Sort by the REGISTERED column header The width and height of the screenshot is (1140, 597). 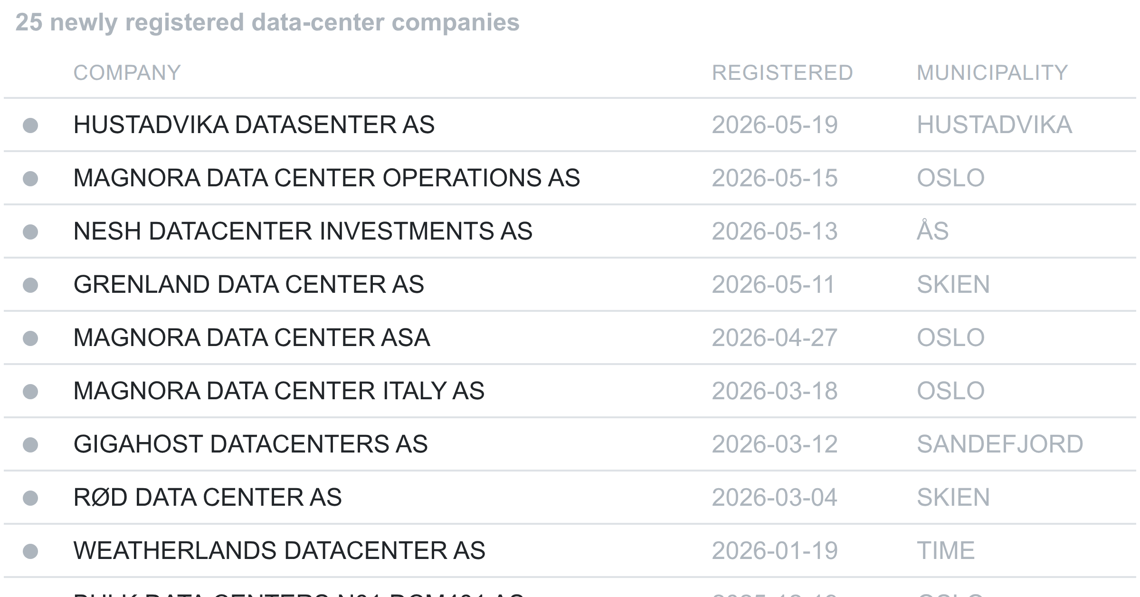pos(782,73)
